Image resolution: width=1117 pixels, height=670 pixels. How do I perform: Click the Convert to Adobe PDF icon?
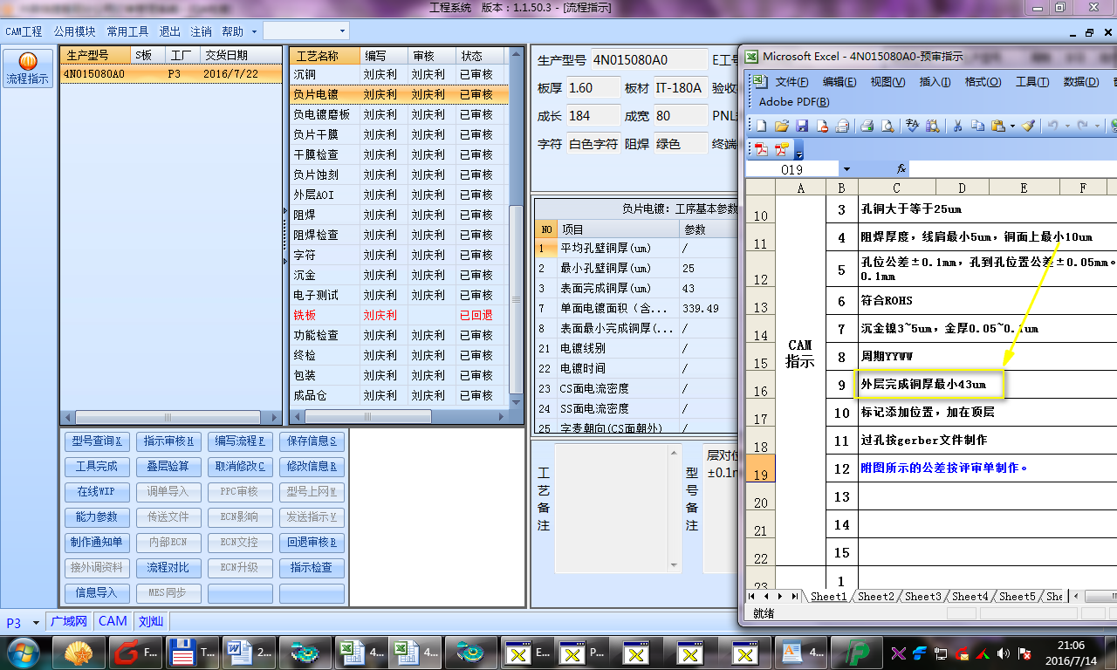[x=760, y=148]
